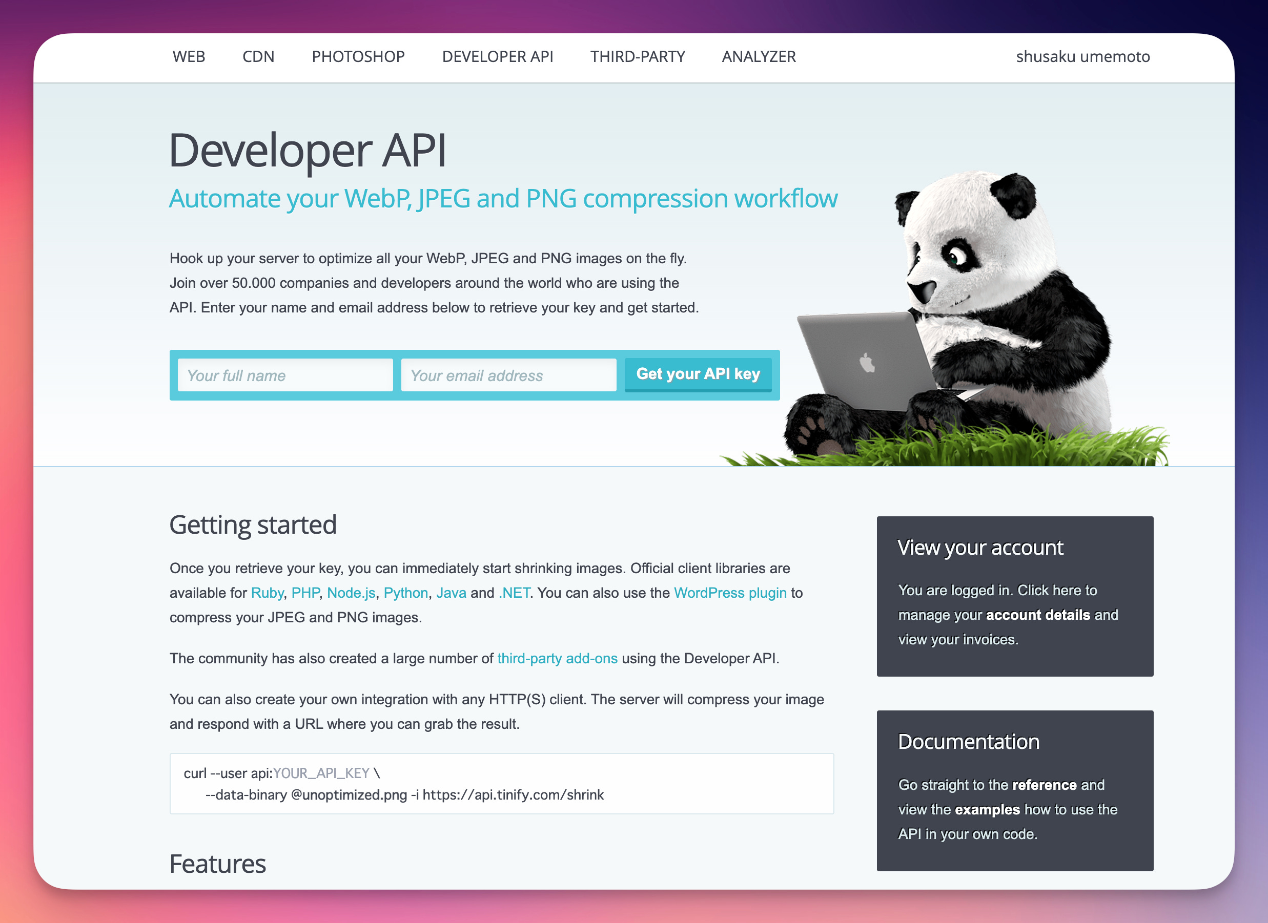Viewport: 1268px width, 923px height.
Task: Click the Your full name field
Action: click(285, 375)
